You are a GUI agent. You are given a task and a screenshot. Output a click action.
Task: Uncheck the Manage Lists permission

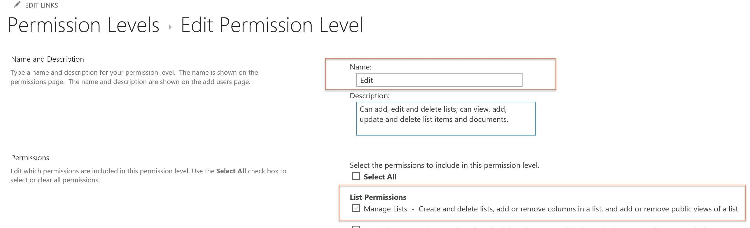point(356,209)
